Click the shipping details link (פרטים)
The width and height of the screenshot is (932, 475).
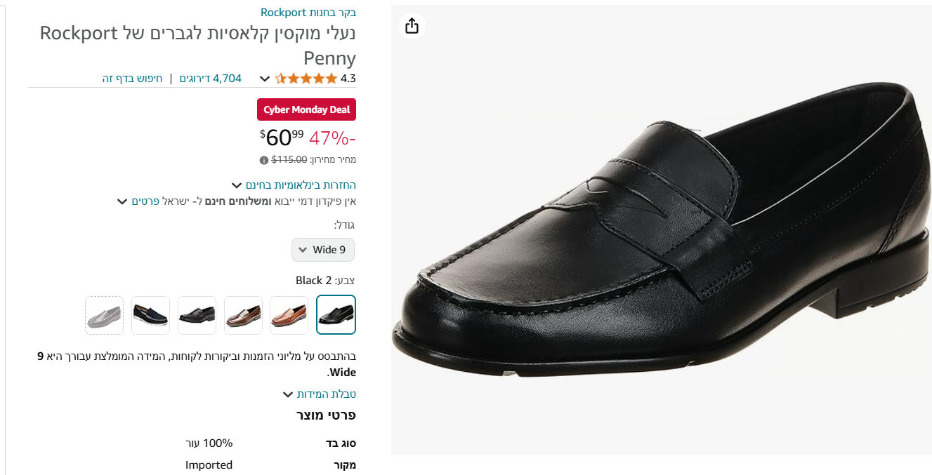(x=145, y=202)
